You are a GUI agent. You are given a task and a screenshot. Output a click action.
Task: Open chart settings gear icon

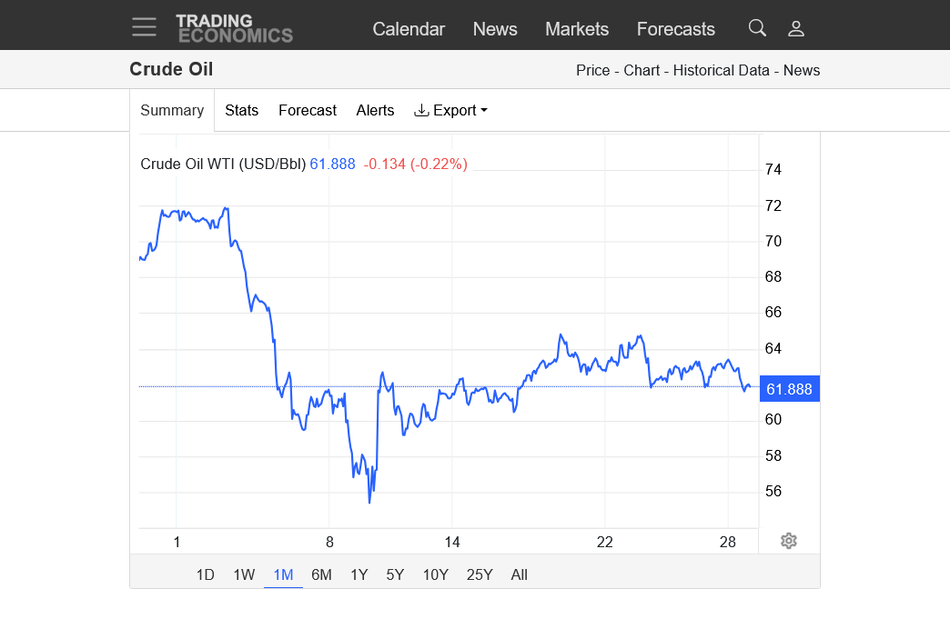[x=789, y=541]
